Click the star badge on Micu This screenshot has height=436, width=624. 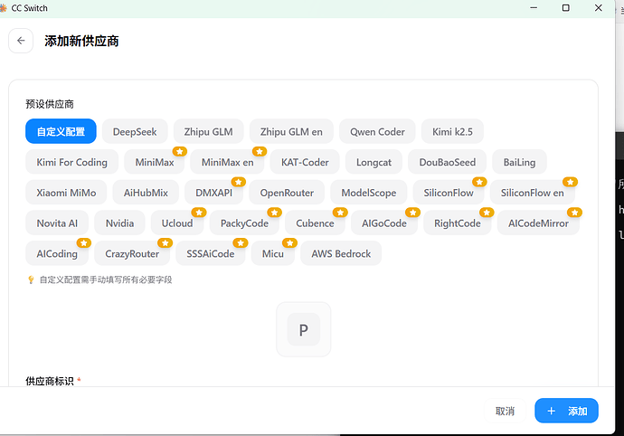coord(289,243)
